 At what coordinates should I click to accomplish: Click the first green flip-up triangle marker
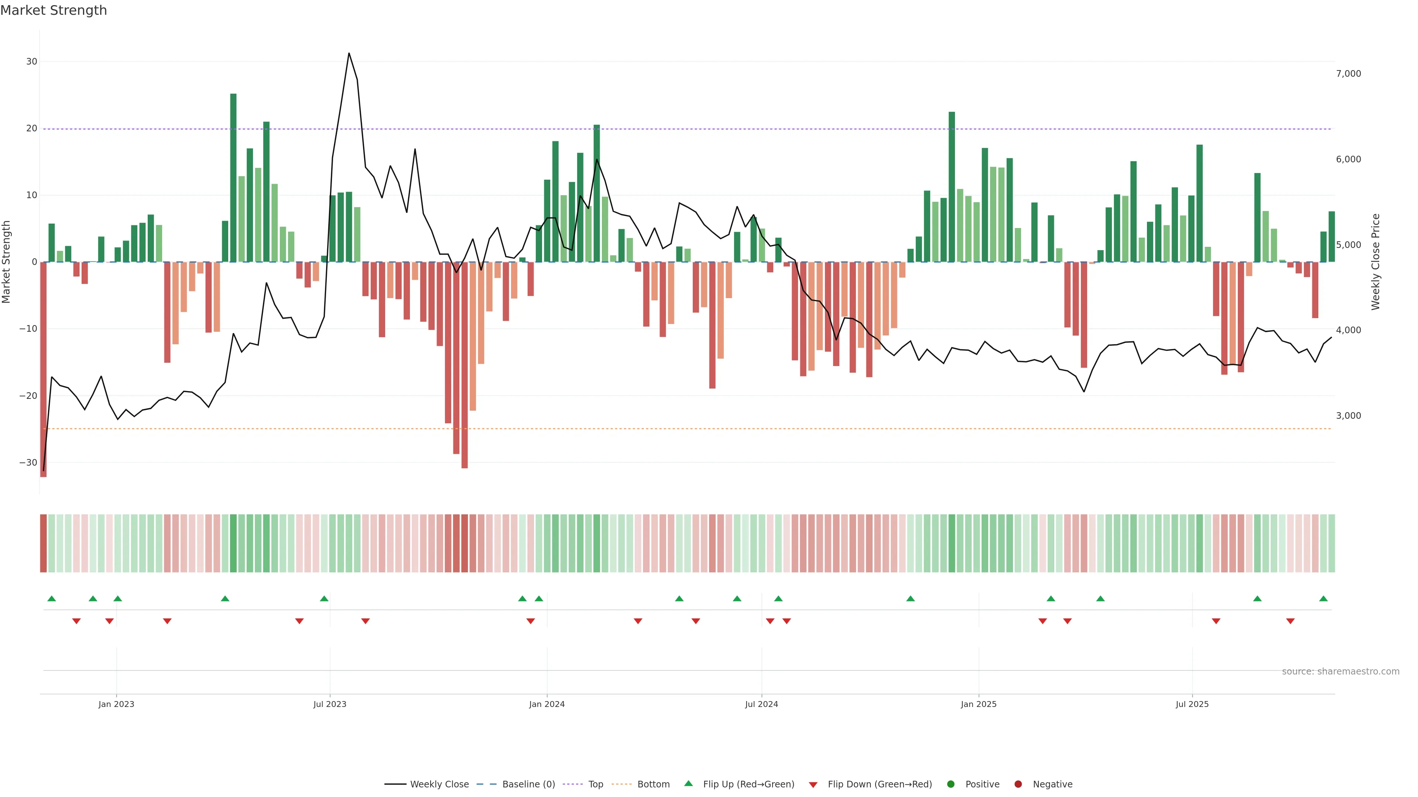click(52, 598)
